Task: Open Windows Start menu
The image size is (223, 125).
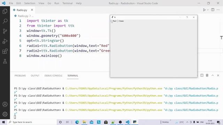Action: 3,122
